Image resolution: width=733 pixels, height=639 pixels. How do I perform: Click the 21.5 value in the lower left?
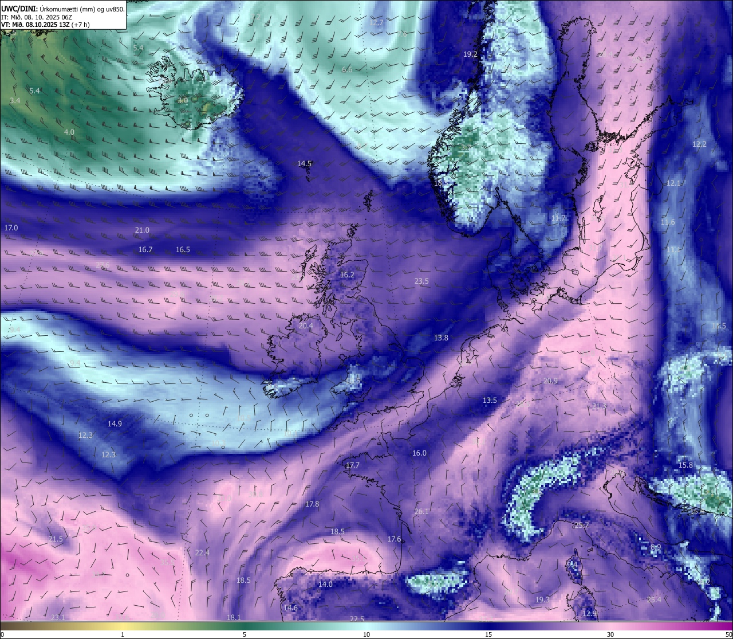point(56,539)
